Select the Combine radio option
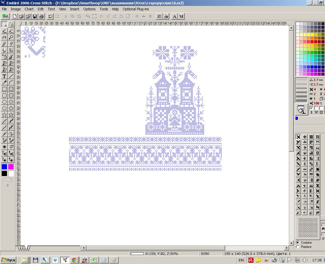 (x=298, y=242)
